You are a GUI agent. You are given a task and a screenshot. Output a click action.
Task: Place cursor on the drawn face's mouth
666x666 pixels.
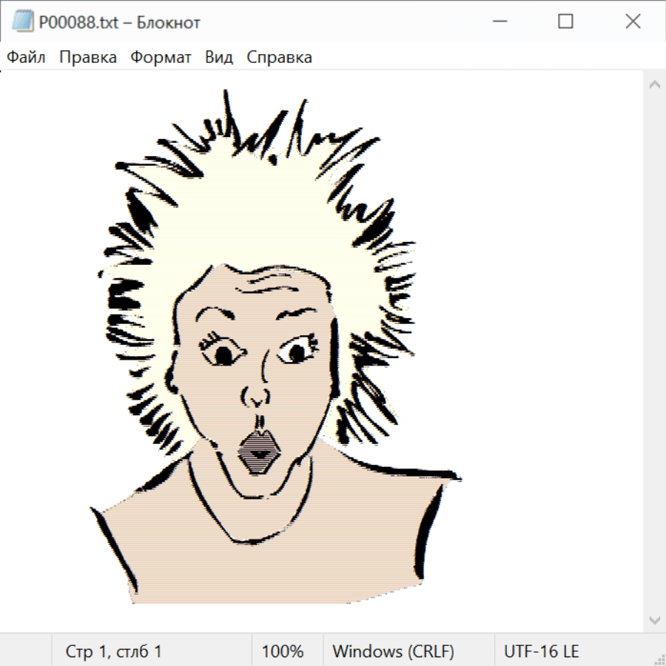click(258, 451)
